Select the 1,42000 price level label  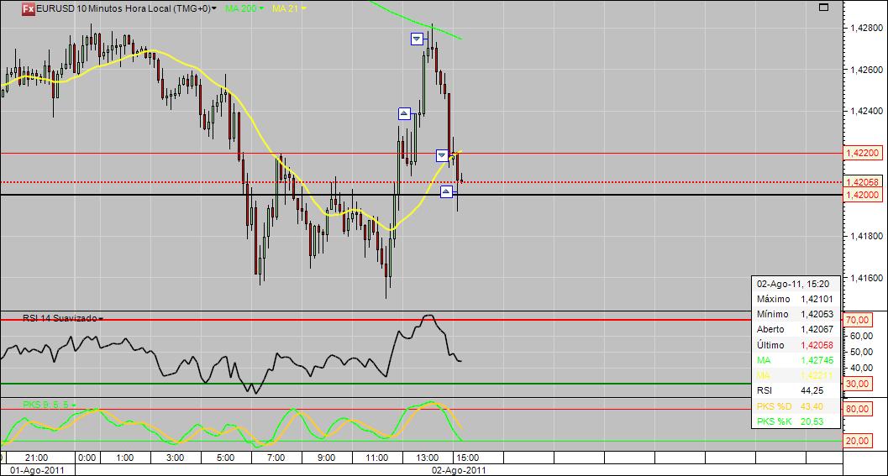tap(863, 195)
